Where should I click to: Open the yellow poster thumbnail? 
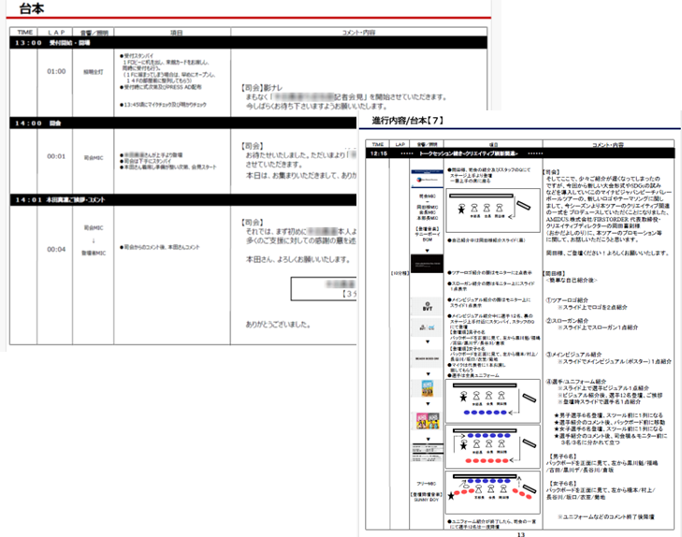(x=428, y=388)
